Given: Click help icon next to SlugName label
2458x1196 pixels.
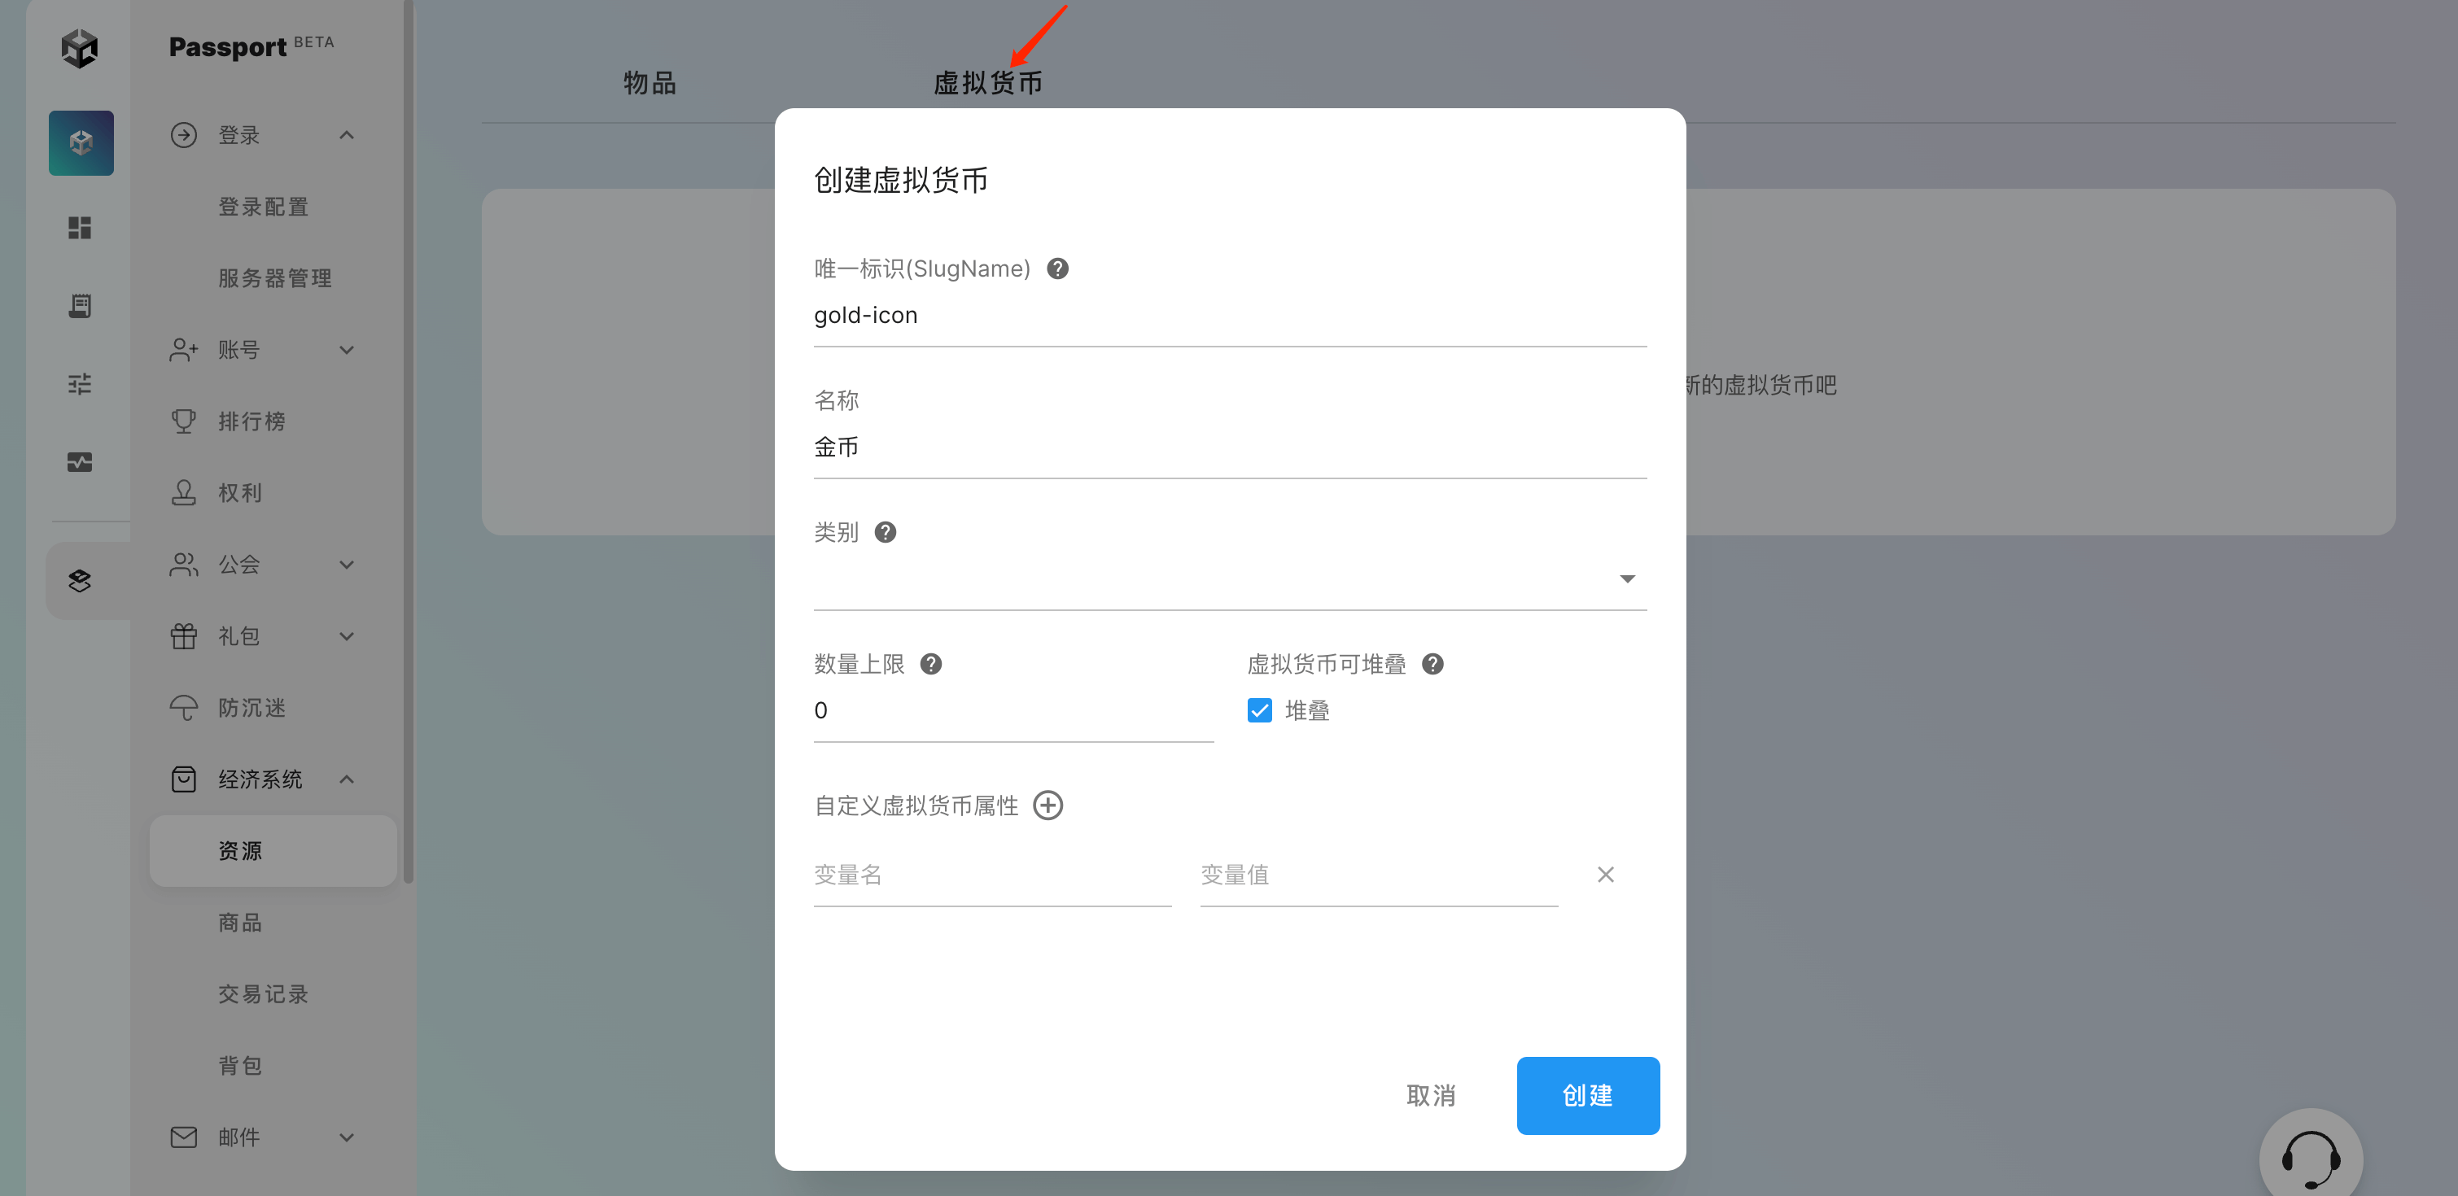Looking at the screenshot, I should [x=1057, y=269].
